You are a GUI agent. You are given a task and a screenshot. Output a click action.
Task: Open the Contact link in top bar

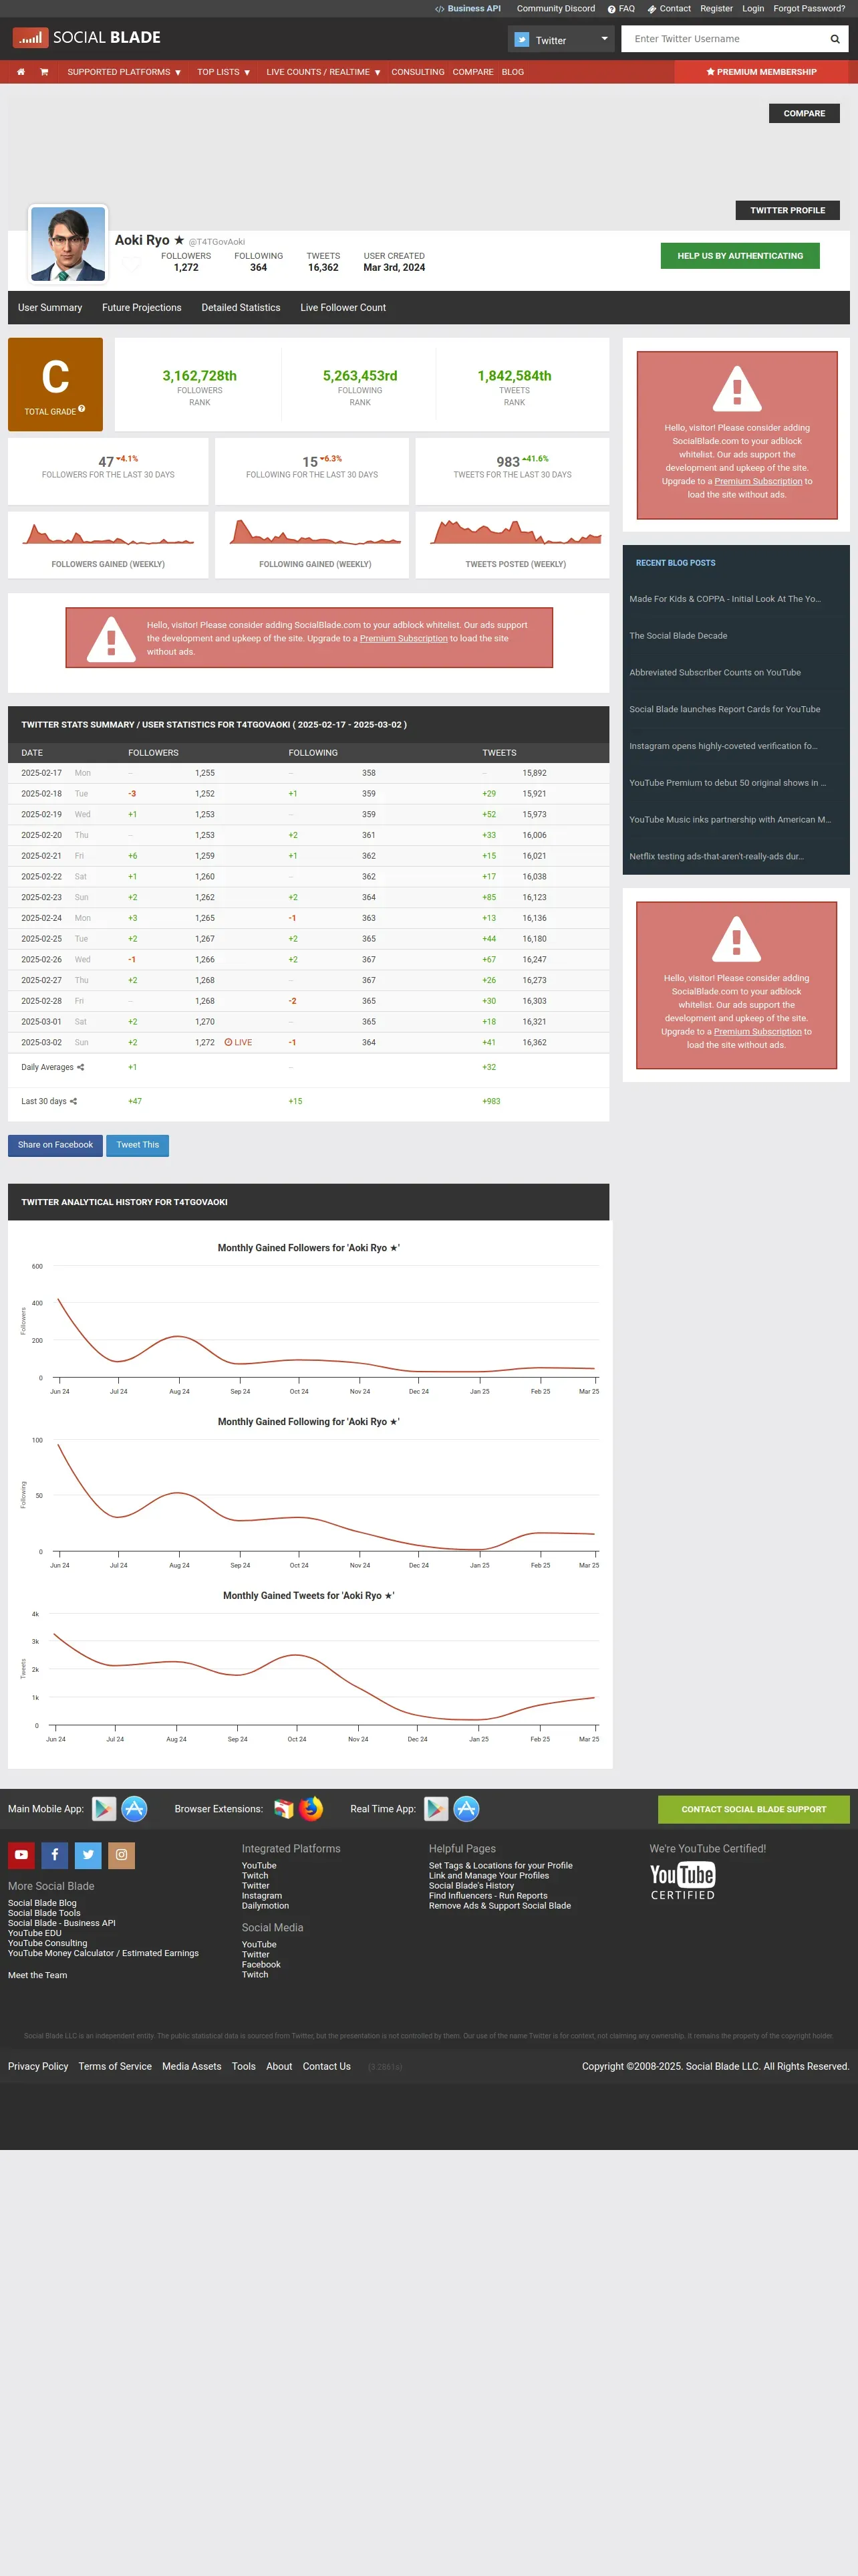(669, 9)
